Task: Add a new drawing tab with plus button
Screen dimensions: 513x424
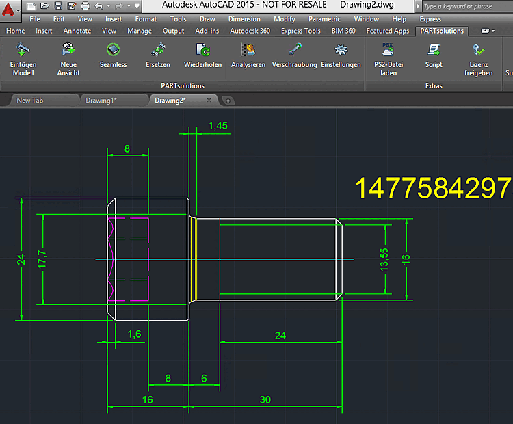Action: point(228,101)
